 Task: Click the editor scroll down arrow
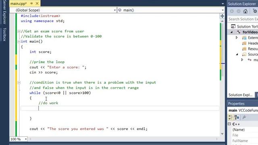(222, 134)
